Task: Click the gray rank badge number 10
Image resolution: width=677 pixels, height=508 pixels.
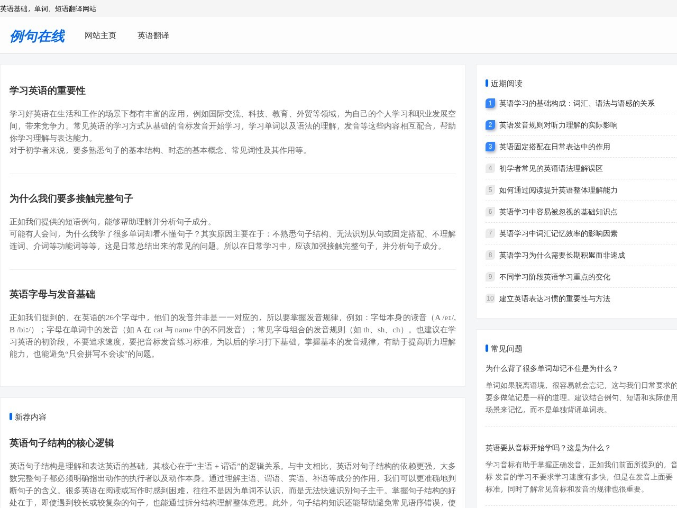Action: (490, 298)
